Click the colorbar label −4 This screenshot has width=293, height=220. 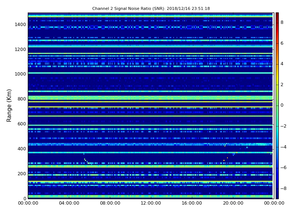(283, 147)
